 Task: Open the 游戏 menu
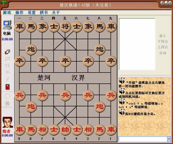click(x=7, y=12)
